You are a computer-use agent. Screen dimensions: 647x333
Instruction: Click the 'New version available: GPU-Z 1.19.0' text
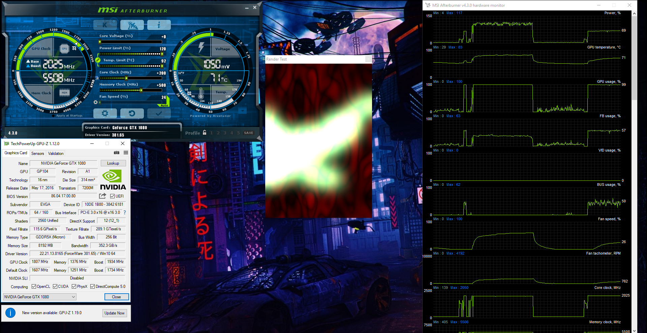[x=52, y=313]
